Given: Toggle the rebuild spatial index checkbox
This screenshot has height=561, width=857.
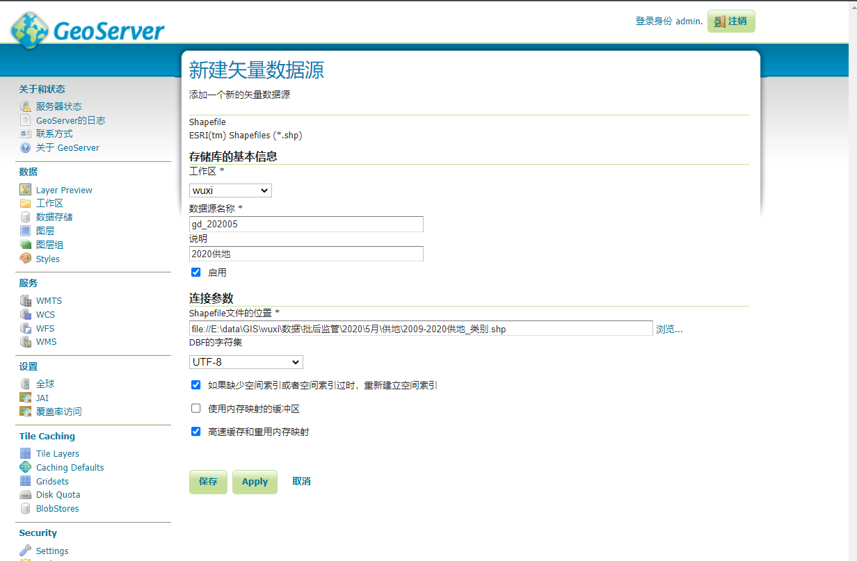Looking at the screenshot, I should 196,385.
